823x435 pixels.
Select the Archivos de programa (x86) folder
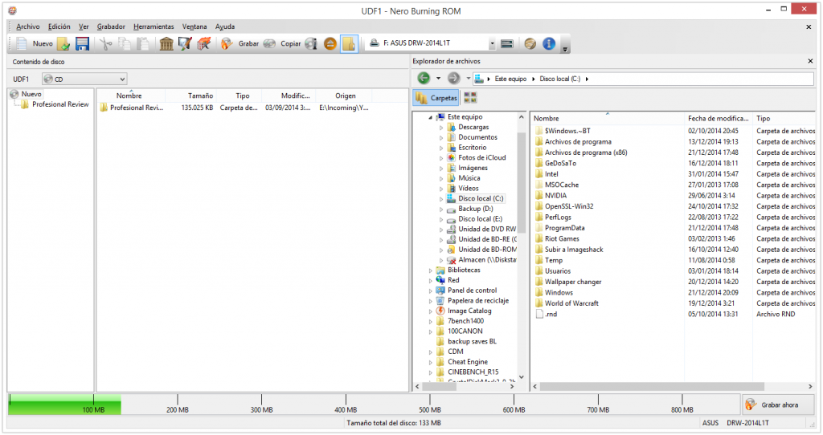click(586, 152)
